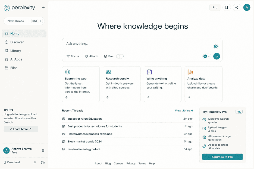The image size is (254, 169).
Task: Click the globe icon on Search the web
Action: coord(68,72)
